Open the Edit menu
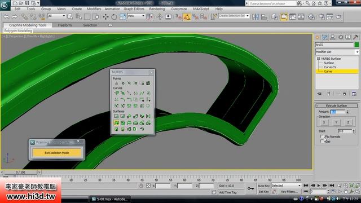The image size is (361, 203). pos(17,9)
